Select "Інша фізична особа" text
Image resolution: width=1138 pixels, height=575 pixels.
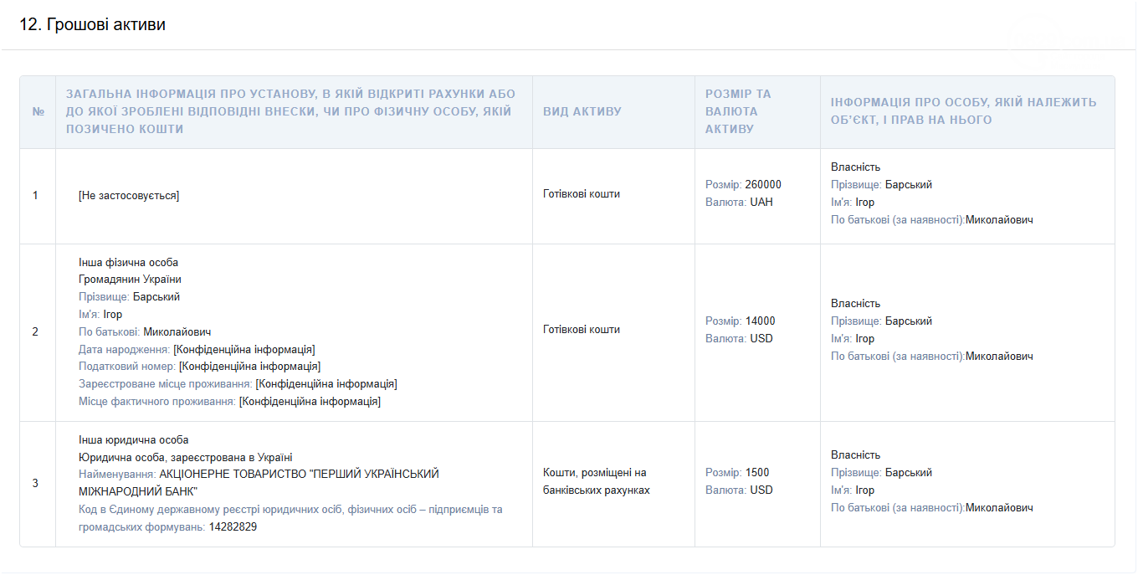(128, 262)
